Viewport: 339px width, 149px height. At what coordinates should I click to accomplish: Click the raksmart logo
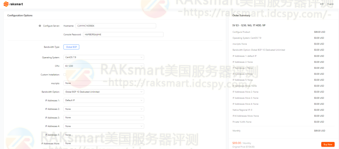coord(13,4)
